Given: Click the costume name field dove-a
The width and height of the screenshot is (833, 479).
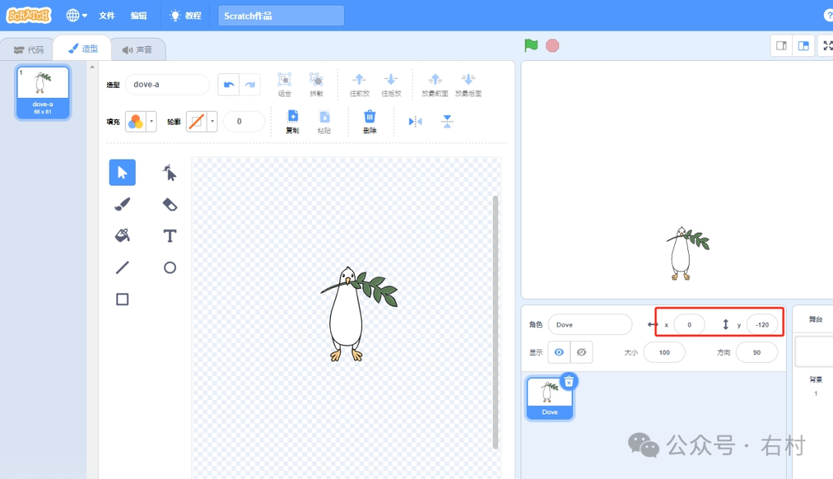Looking at the screenshot, I should coord(167,85).
